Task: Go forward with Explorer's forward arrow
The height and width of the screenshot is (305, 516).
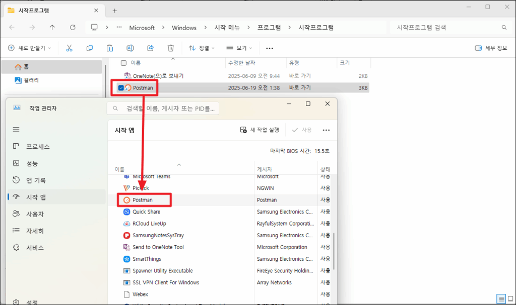Action: click(x=32, y=28)
